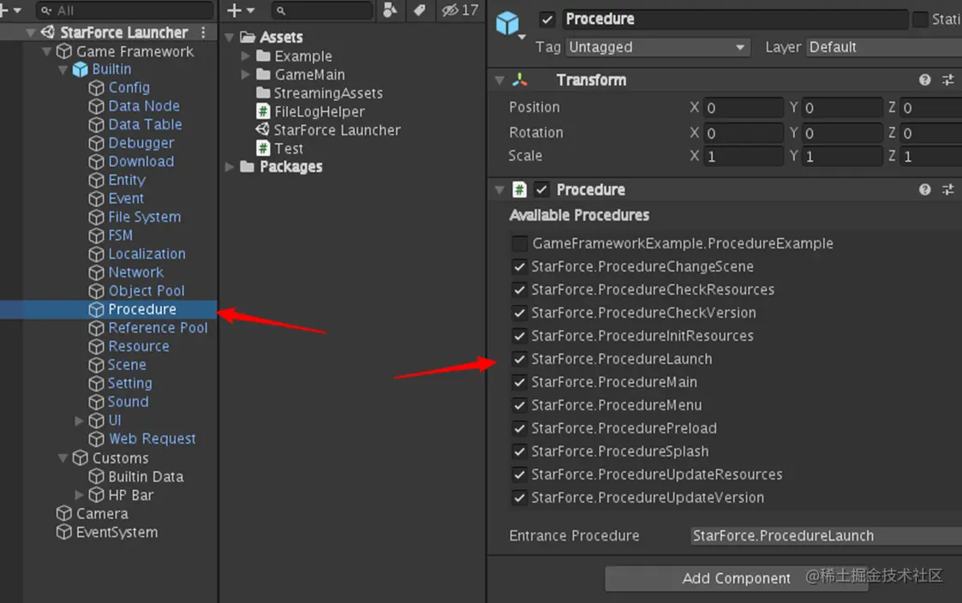Viewport: 962px width, 603px height.
Task: Toggle the GameObject active checkbox
Action: pyautogui.click(x=547, y=20)
